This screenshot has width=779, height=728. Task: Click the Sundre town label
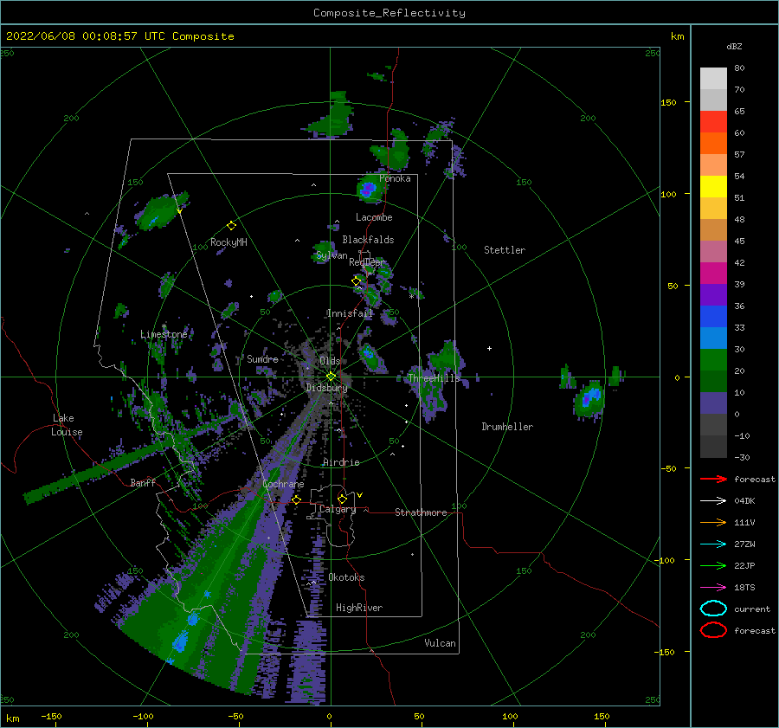tap(262, 358)
